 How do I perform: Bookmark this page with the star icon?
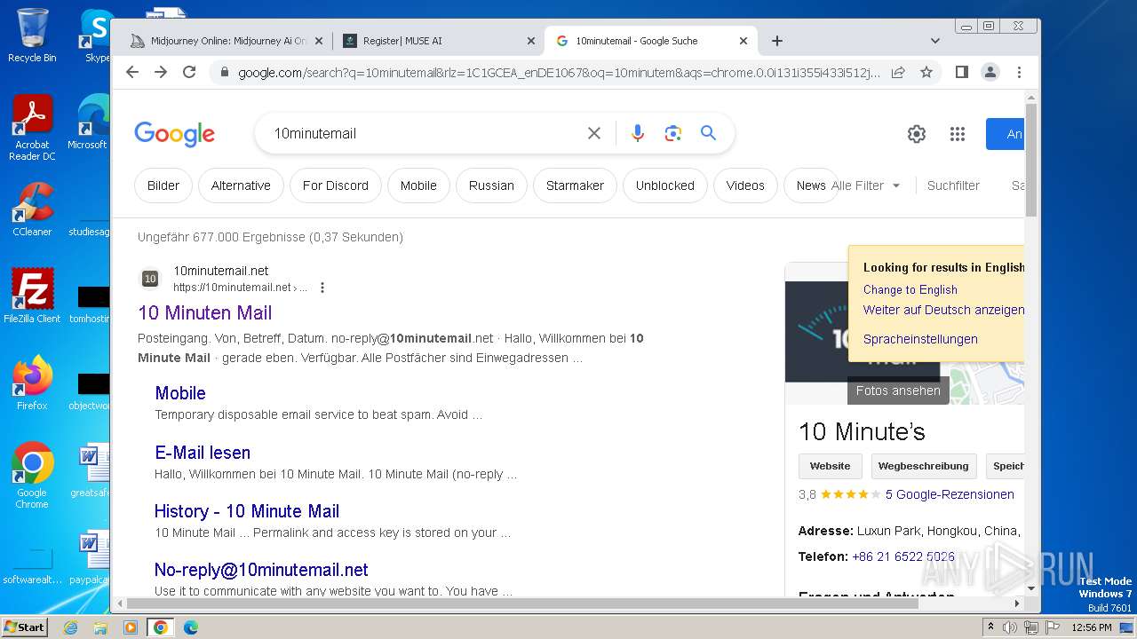[x=926, y=72]
